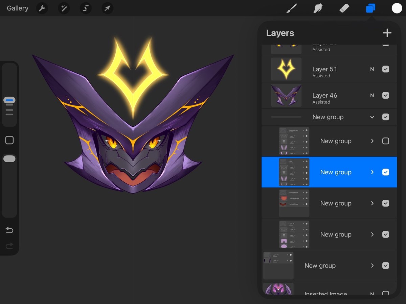Show the hidden New group with unchecked box

tap(385, 141)
